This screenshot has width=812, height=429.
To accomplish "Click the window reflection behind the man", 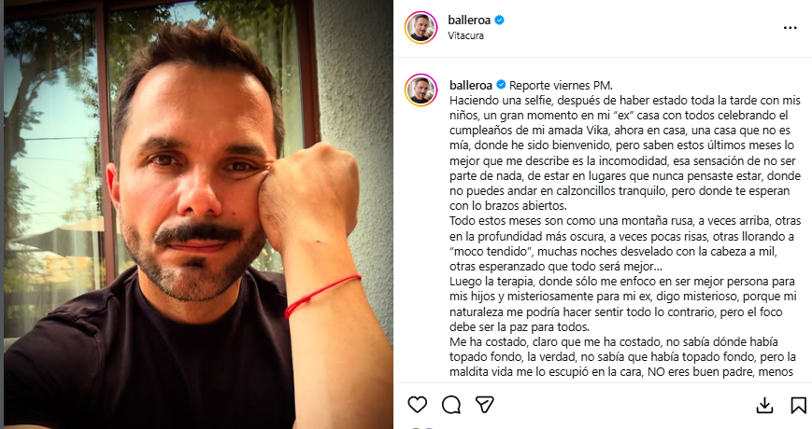I will (51, 155).
